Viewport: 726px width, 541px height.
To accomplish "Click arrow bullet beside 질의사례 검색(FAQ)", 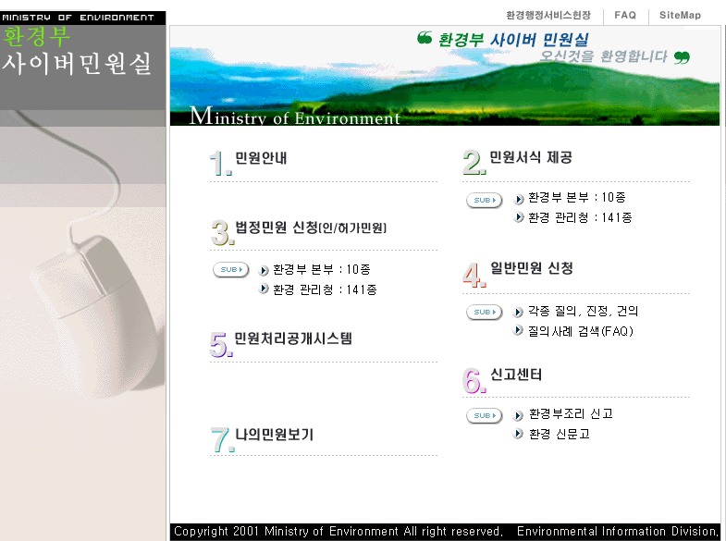I will coord(519,331).
